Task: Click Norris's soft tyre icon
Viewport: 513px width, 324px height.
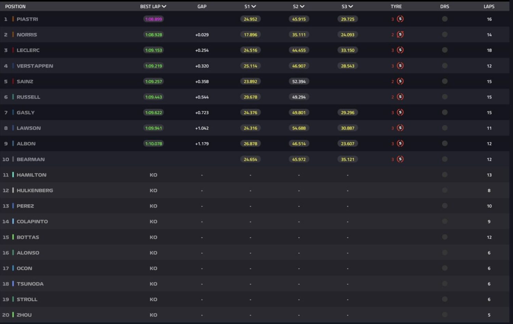Action: 400,35
